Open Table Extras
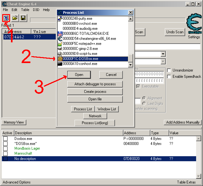 [186, 182]
